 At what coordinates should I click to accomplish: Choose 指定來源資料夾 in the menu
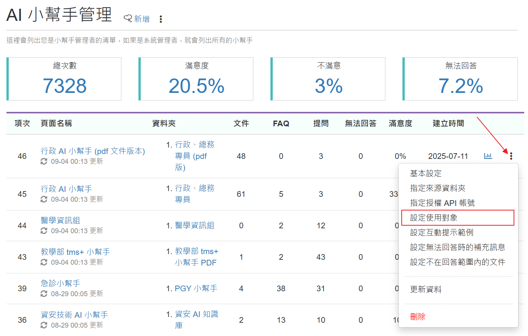pos(437,188)
